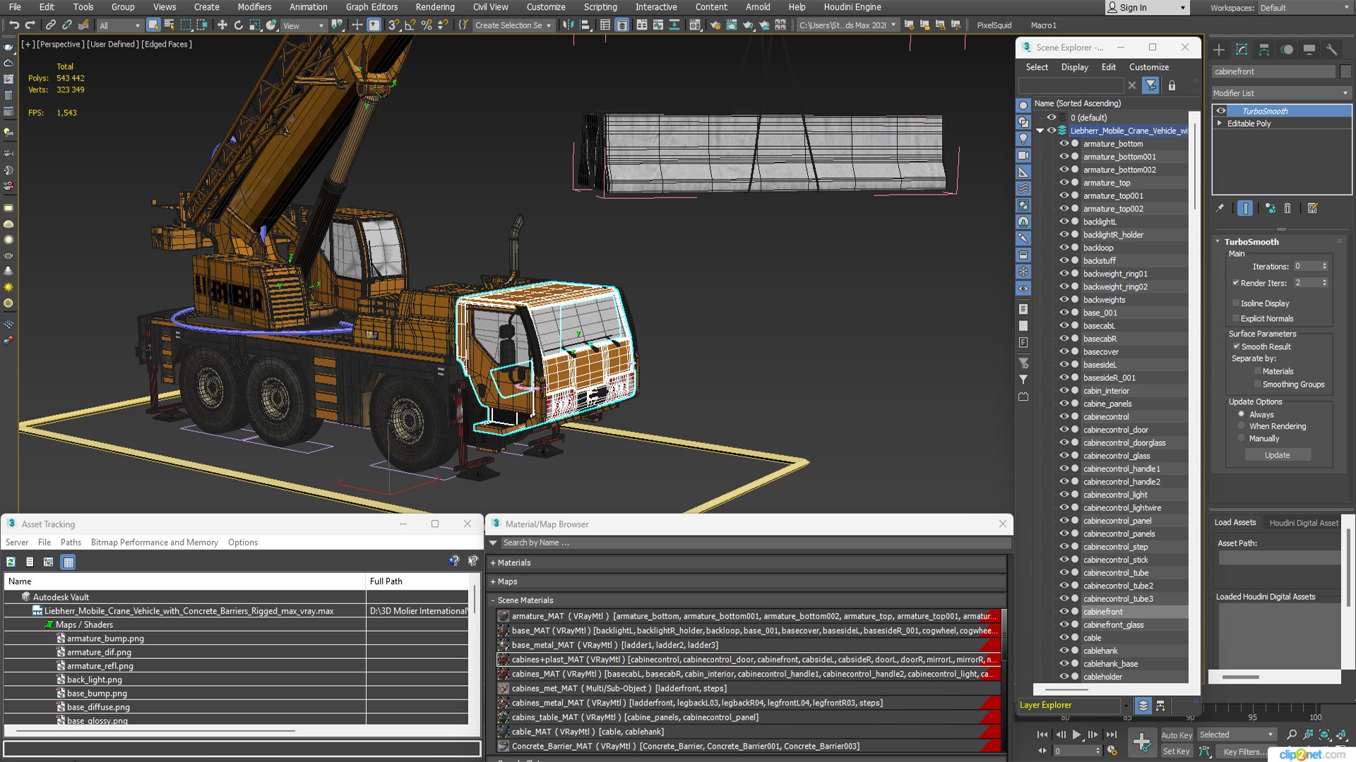The width and height of the screenshot is (1356, 762).
Task: Toggle the Percent Snap icon
Action: 426,25
